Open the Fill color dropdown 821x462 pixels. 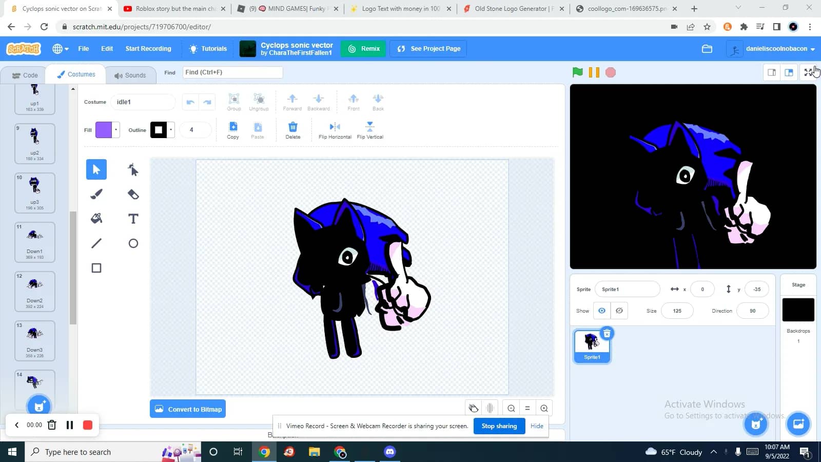(x=116, y=130)
